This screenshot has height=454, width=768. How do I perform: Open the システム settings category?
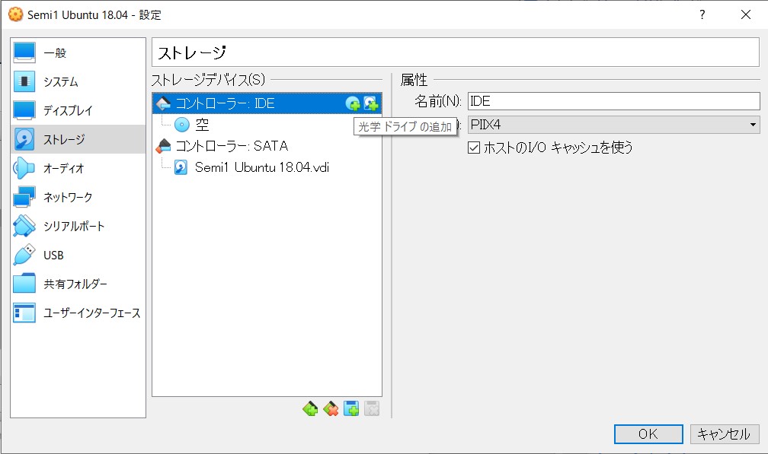(x=78, y=81)
